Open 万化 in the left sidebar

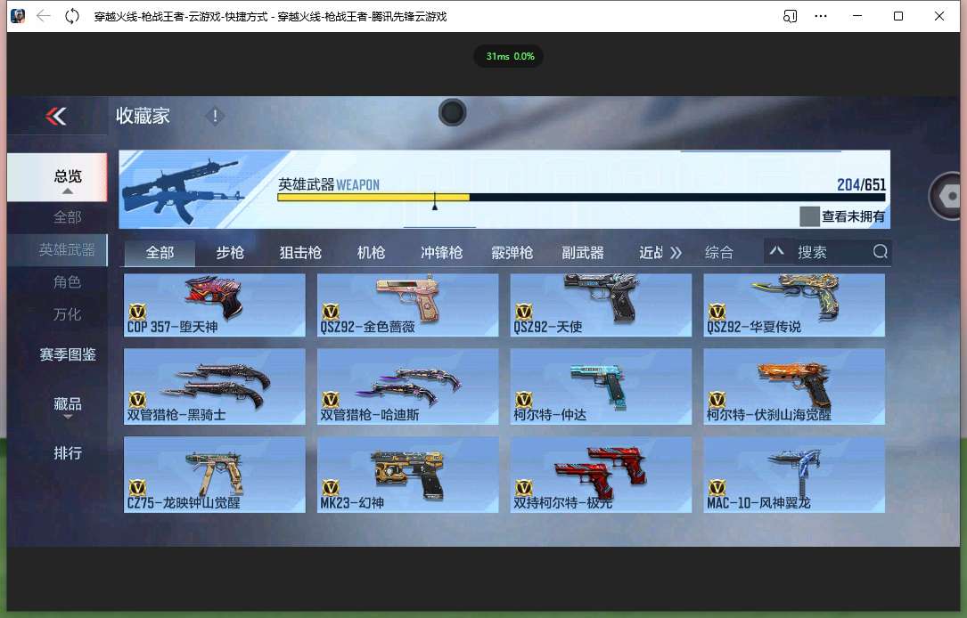click(x=67, y=314)
